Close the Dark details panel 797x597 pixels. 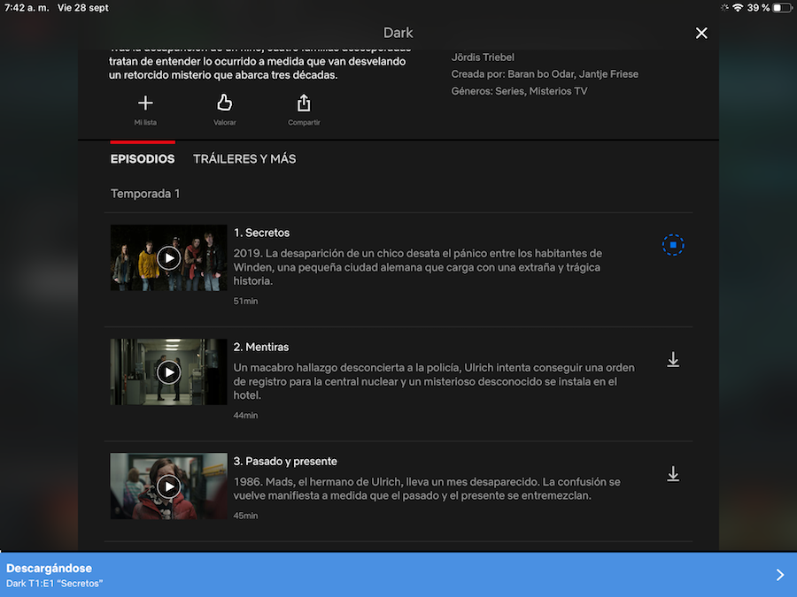[701, 33]
